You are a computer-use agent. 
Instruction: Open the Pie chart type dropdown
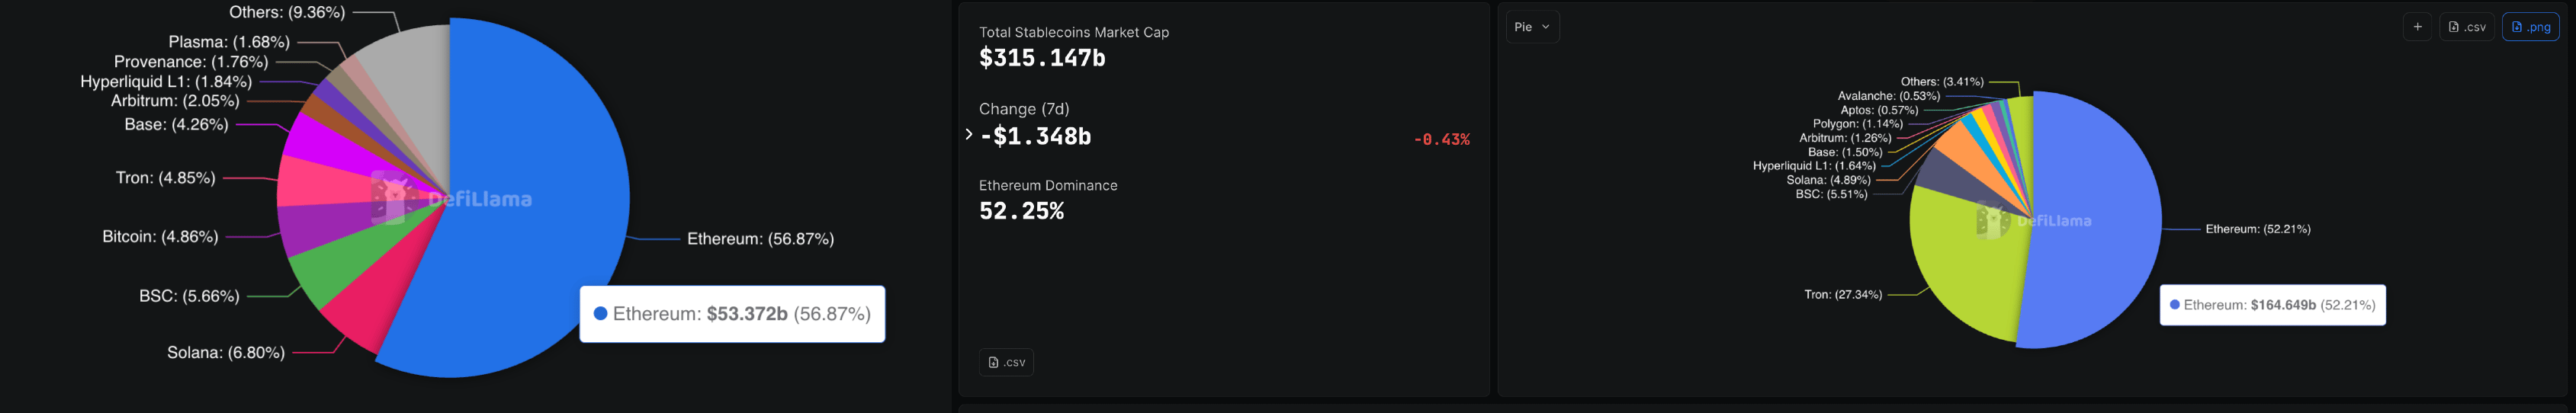pos(1532,27)
